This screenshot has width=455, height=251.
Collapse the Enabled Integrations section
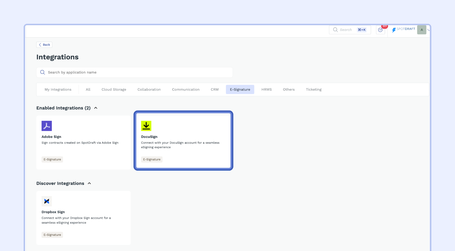click(x=96, y=108)
